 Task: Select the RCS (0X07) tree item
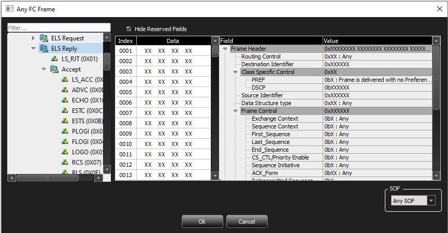pyautogui.click(x=86, y=162)
